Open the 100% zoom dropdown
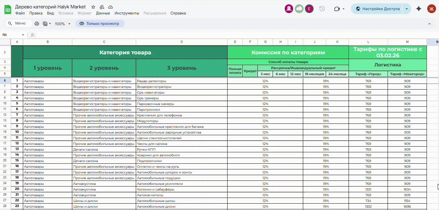This screenshot has width=439, height=210. [x=63, y=24]
